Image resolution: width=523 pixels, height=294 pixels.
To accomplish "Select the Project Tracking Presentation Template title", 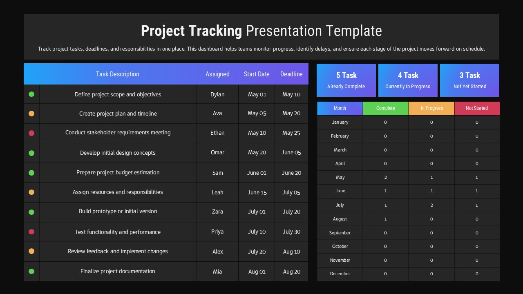I will (261, 31).
